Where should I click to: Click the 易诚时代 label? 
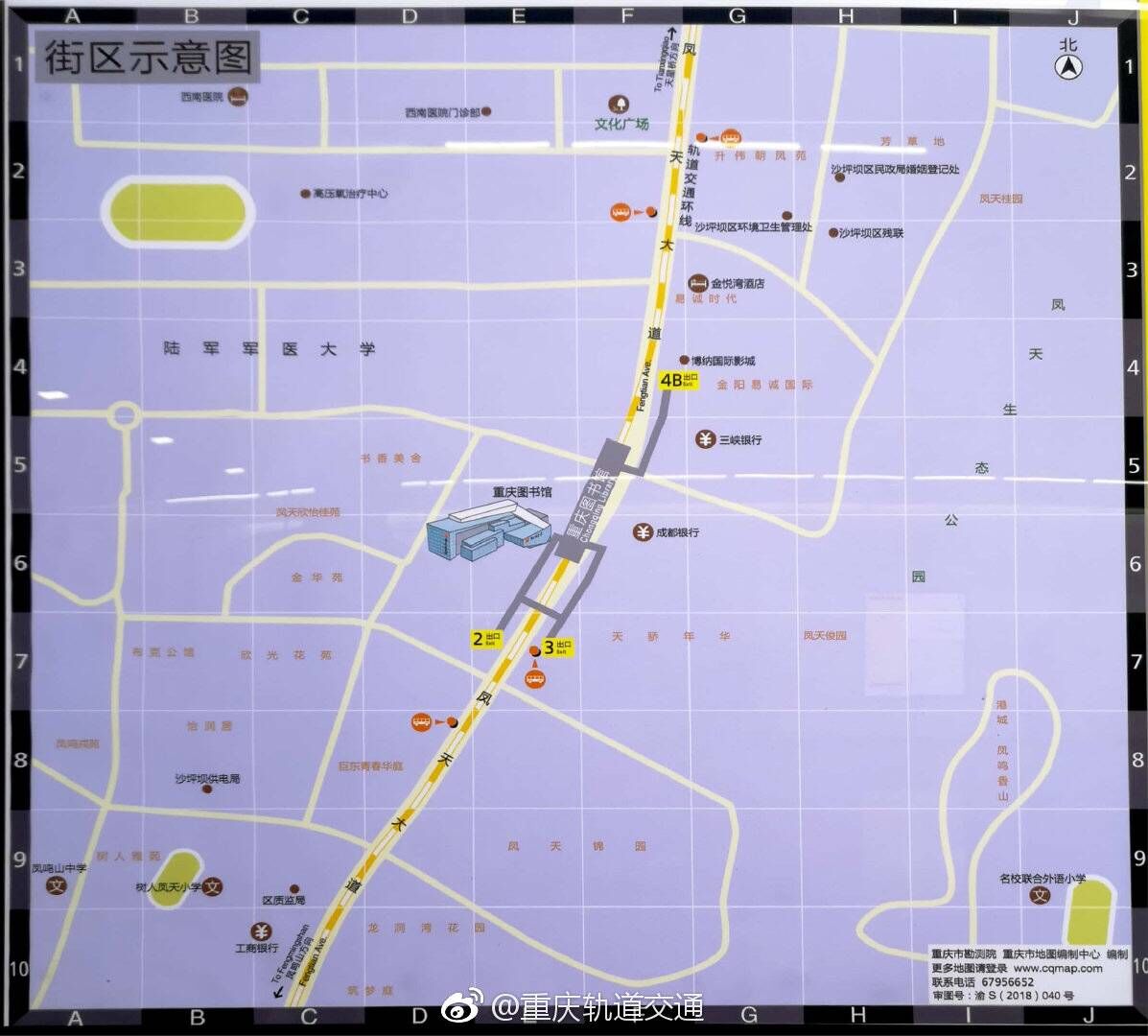click(x=705, y=298)
